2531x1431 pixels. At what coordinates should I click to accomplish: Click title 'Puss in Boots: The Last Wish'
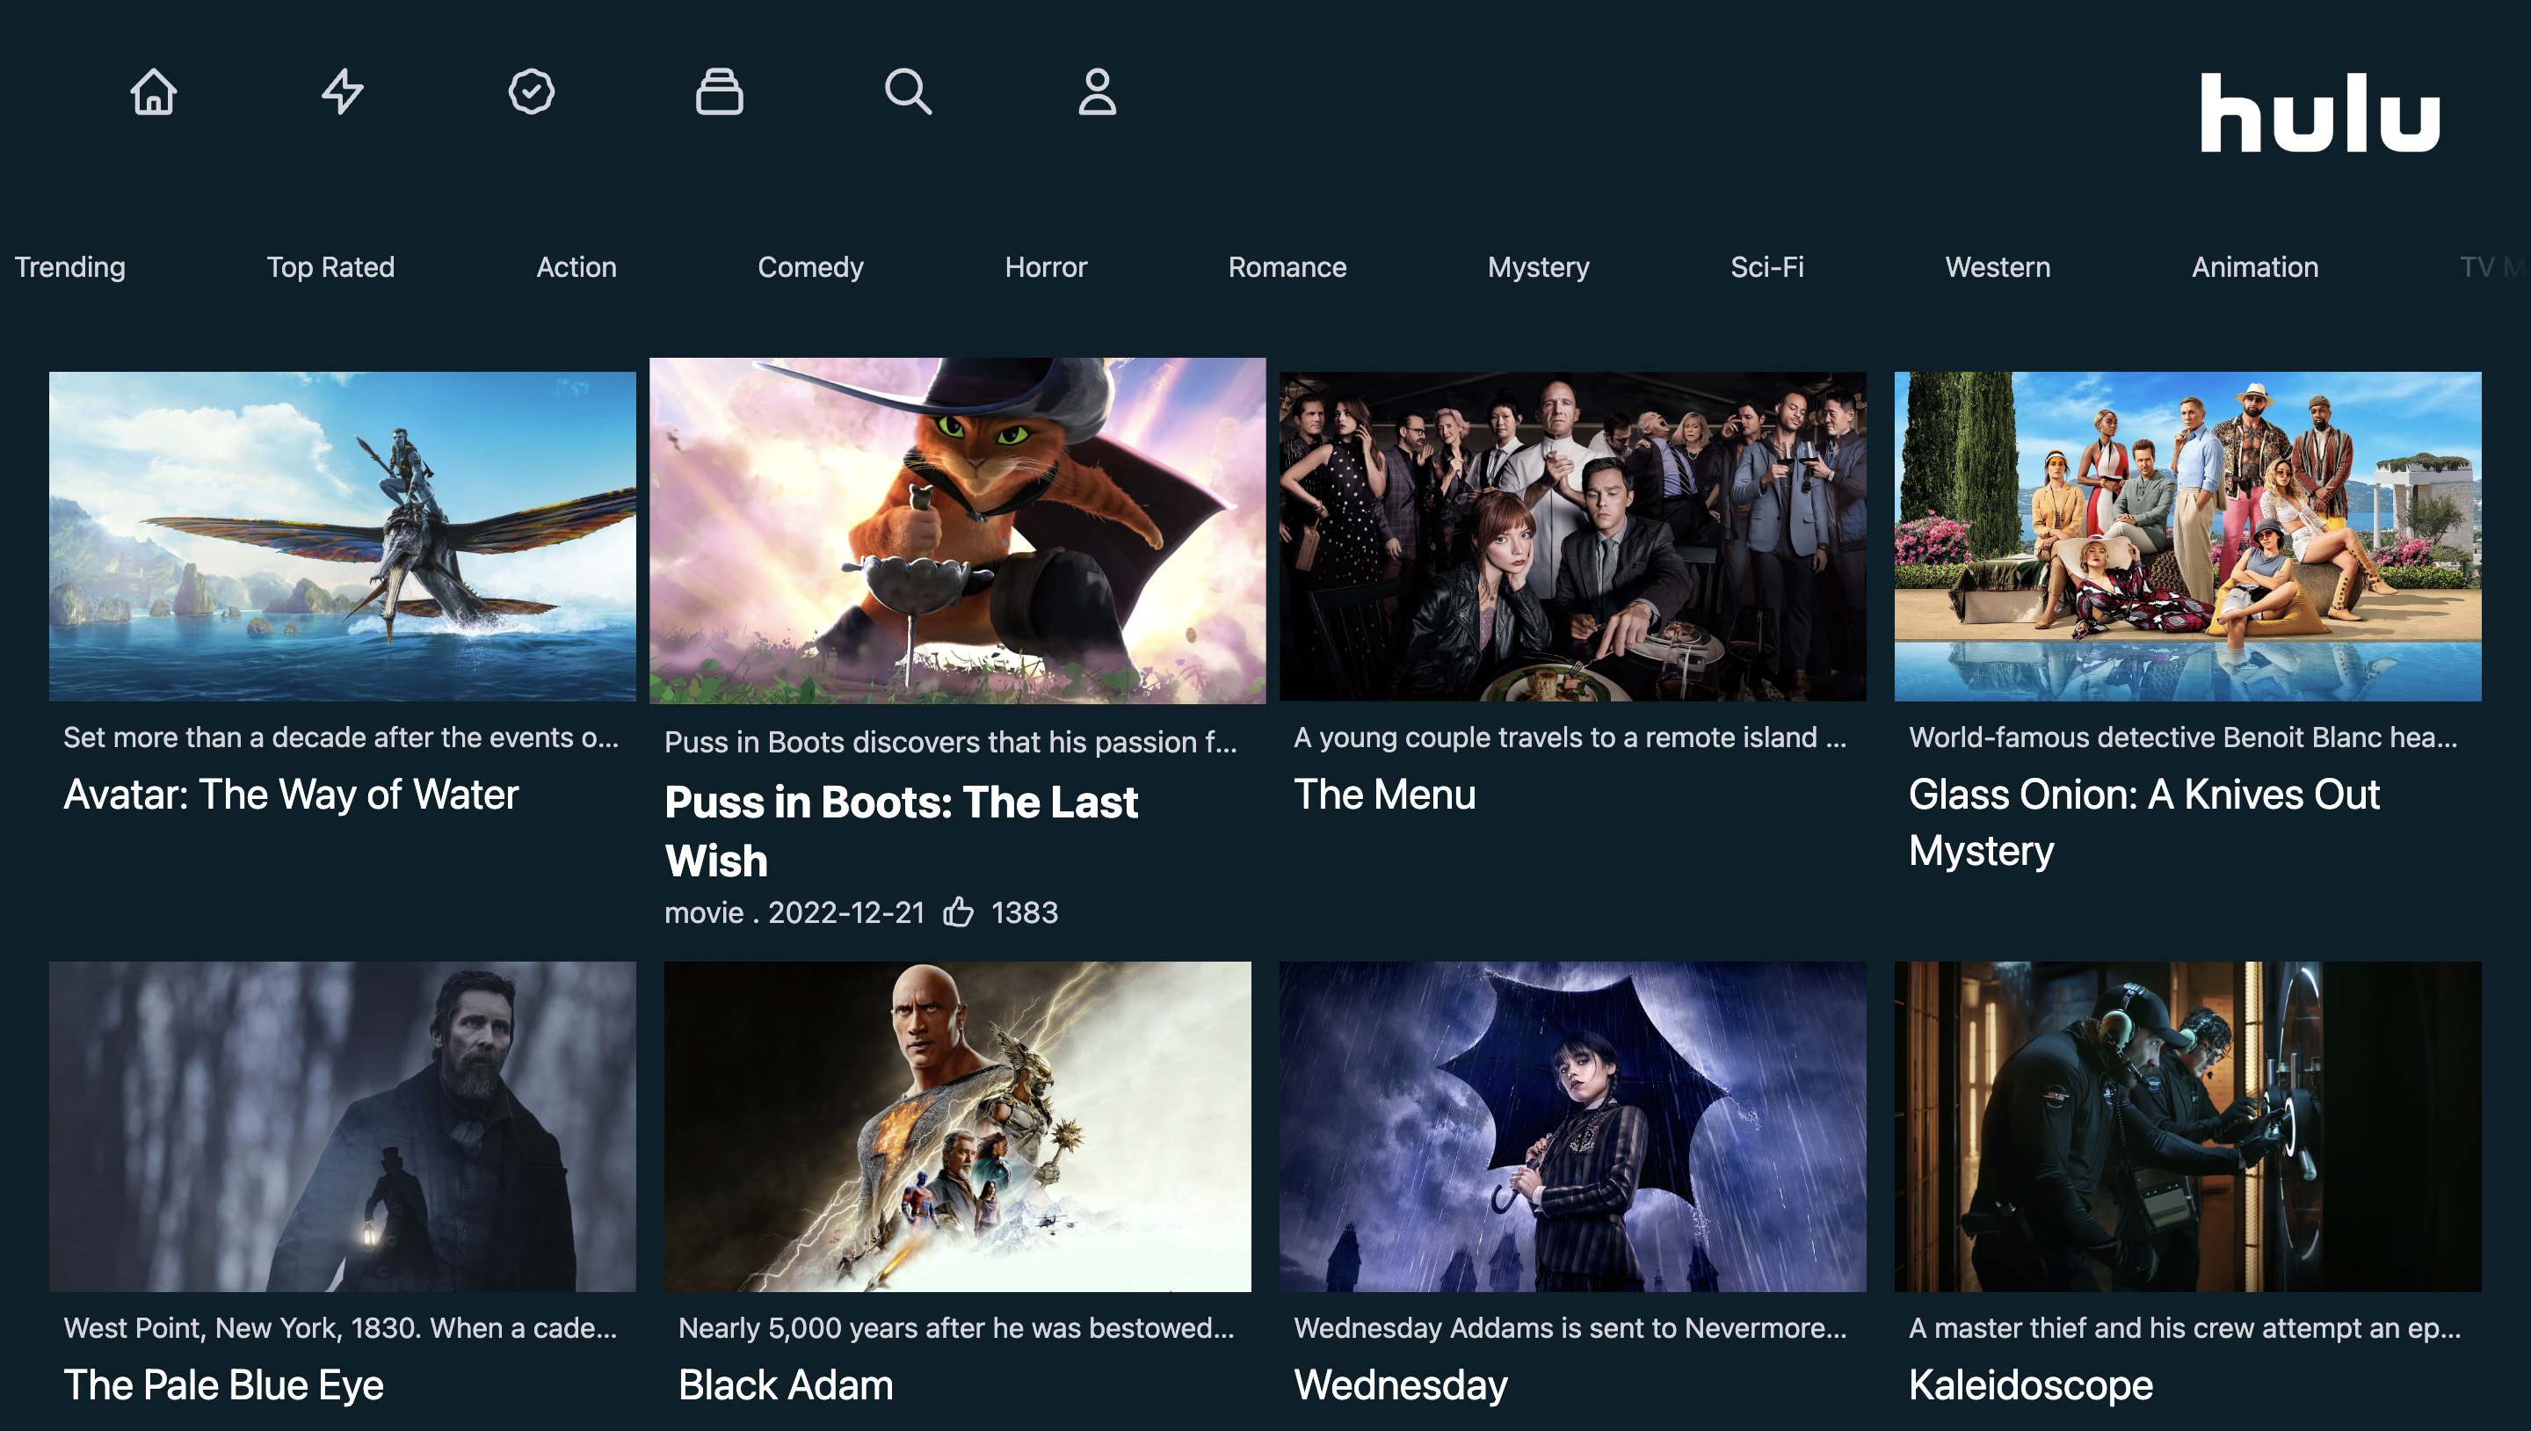click(x=901, y=832)
